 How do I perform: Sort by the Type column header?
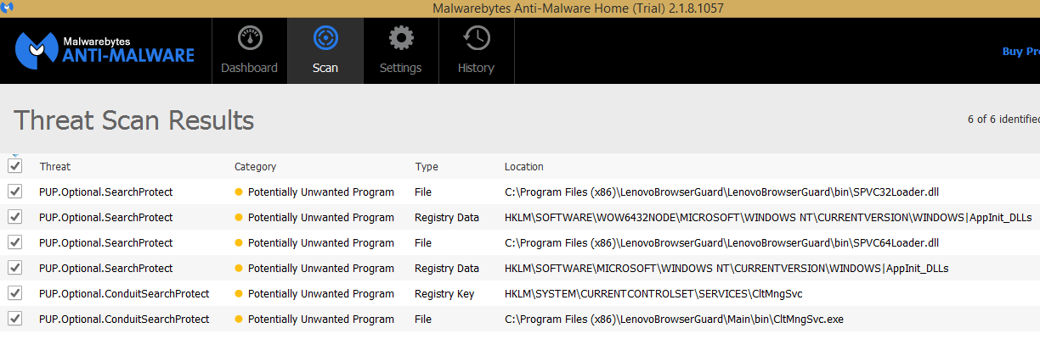coord(427,167)
